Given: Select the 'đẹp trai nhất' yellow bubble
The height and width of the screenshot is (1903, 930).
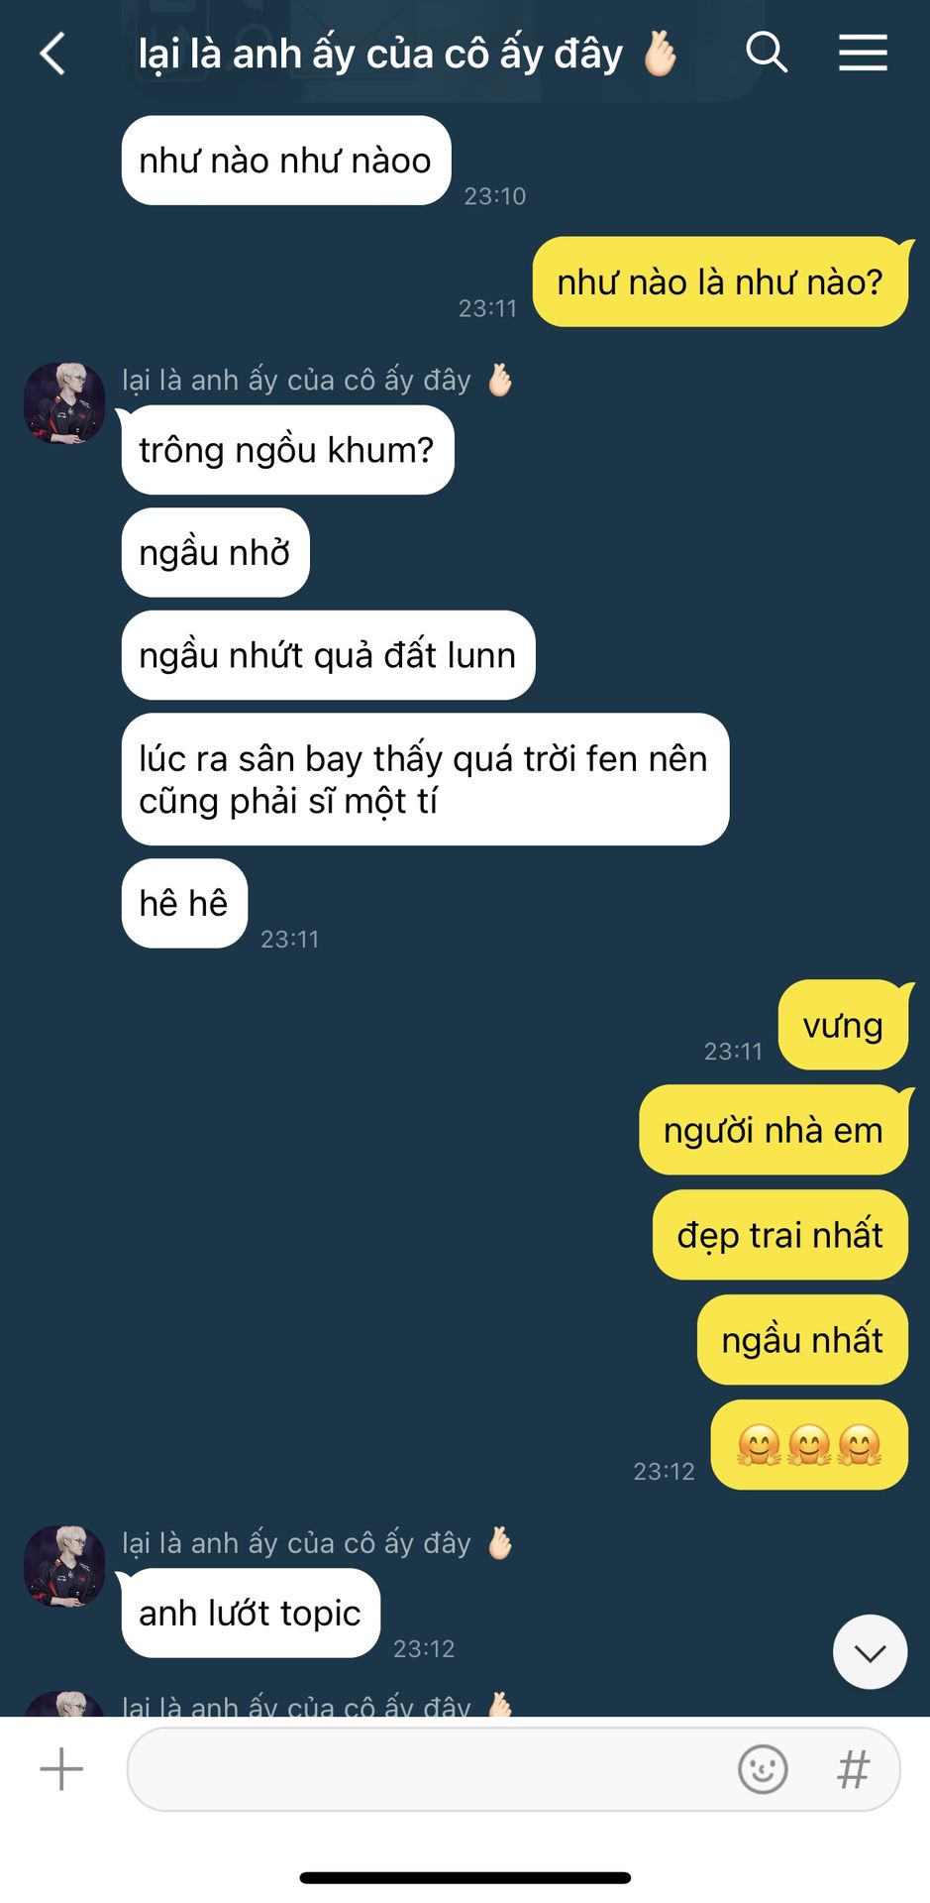Looking at the screenshot, I should (x=780, y=1235).
